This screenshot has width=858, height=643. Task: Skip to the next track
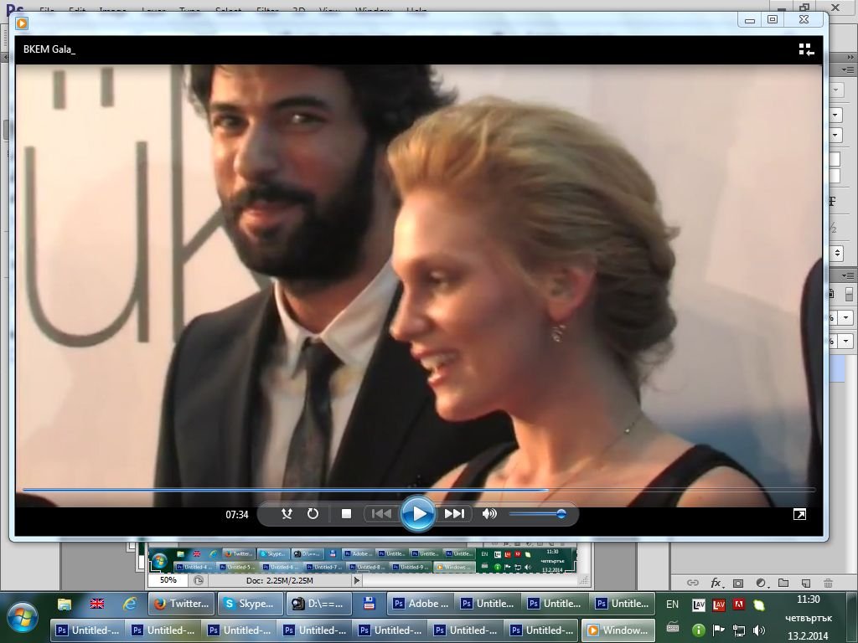(454, 514)
